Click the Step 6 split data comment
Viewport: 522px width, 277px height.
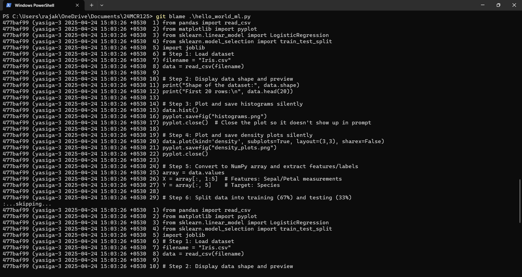257,198
